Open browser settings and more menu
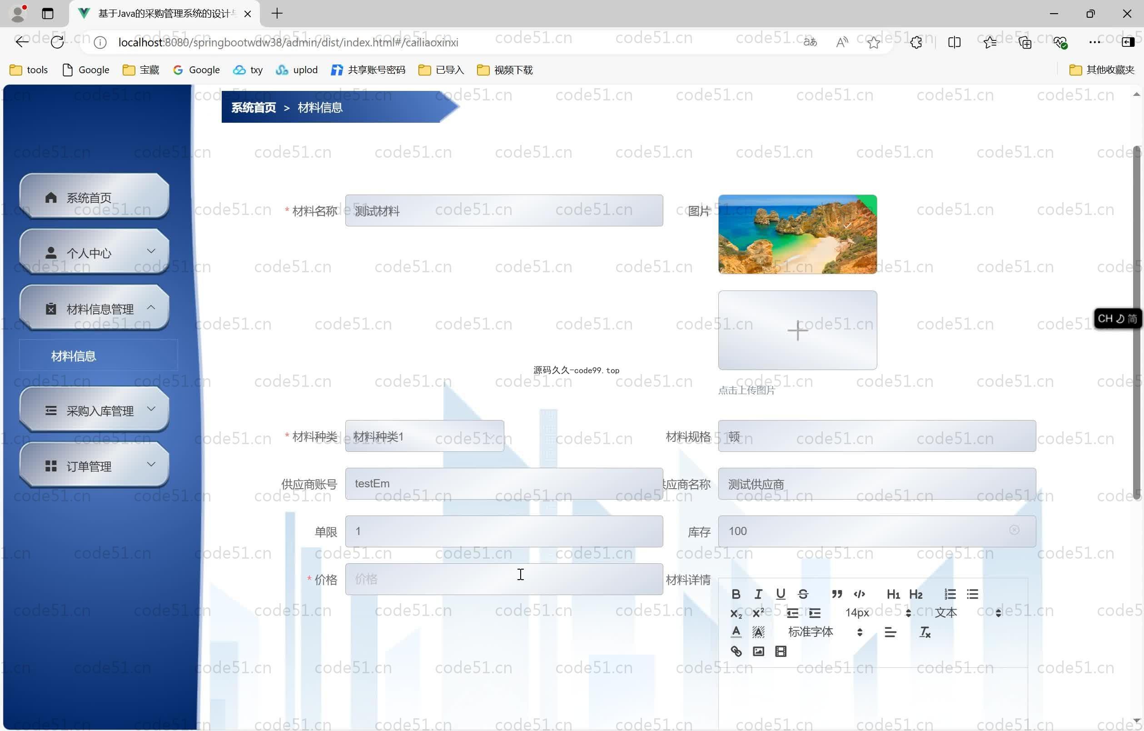 (1094, 42)
